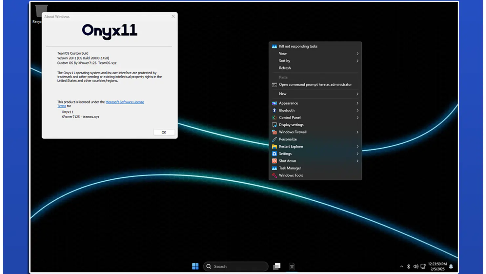Expand the Restart Explorer submenu arrow

(357, 146)
